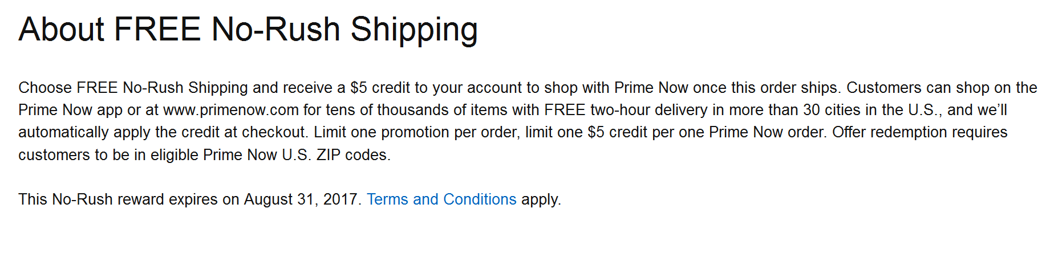Click "Customers can shop on the" text
Viewport: 1054px width, 257px height.
(942, 88)
